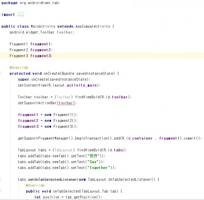Click tab.getPosition() call
204x200 pixels.
pos(83,197)
